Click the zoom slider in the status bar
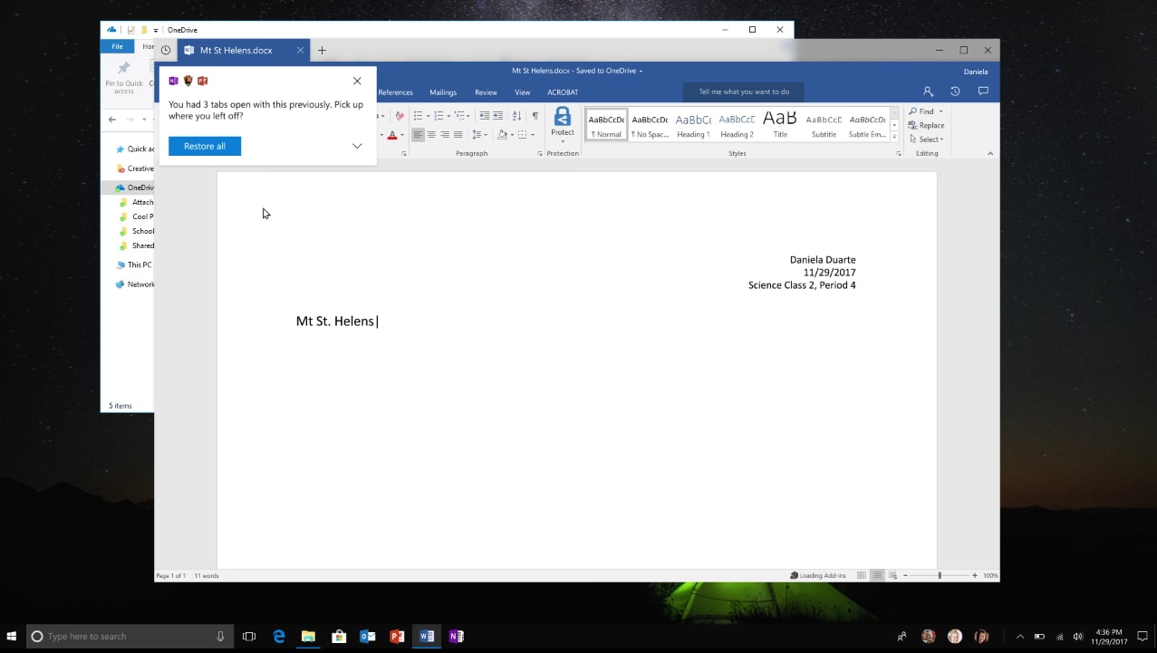Image resolution: width=1157 pixels, height=653 pixels. pos(940,574)
